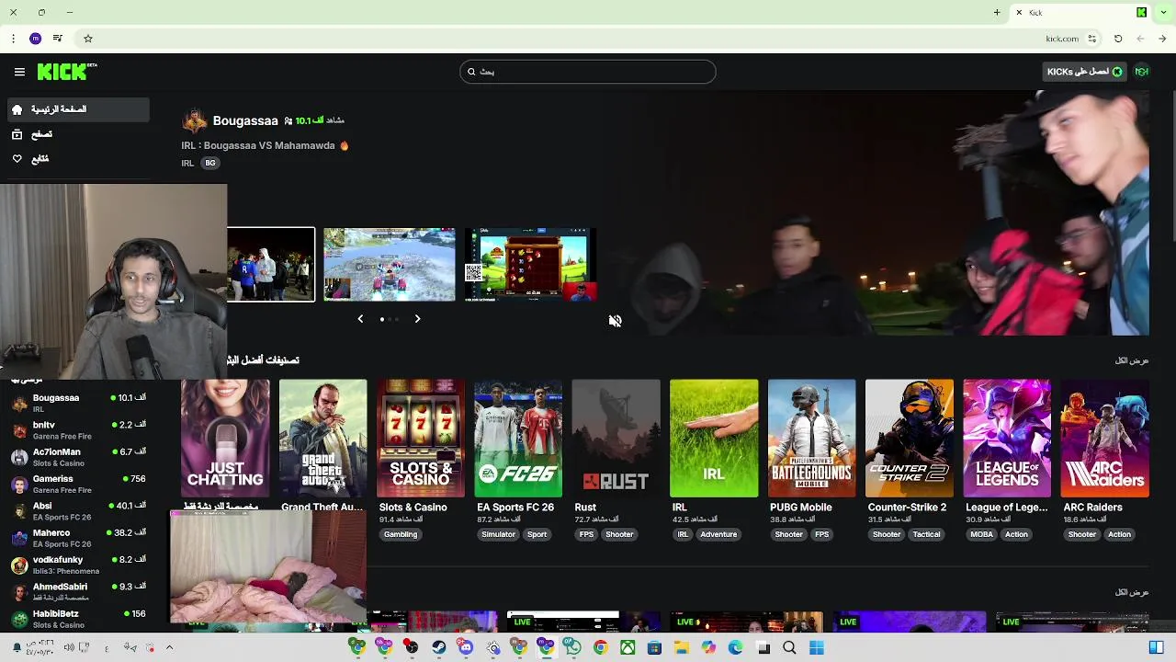Open Gameriss in the recommended channels list
The width and height of the screenshot is (1176, 662).
[x=78, y=484]
